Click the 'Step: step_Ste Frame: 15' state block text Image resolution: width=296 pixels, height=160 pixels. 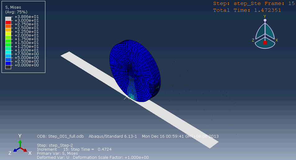click(254, 4)
